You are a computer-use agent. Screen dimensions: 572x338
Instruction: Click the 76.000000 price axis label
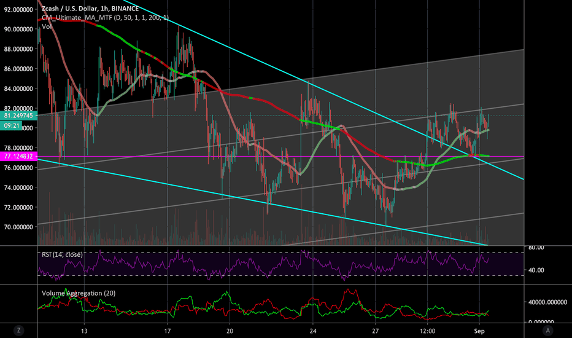18,168
